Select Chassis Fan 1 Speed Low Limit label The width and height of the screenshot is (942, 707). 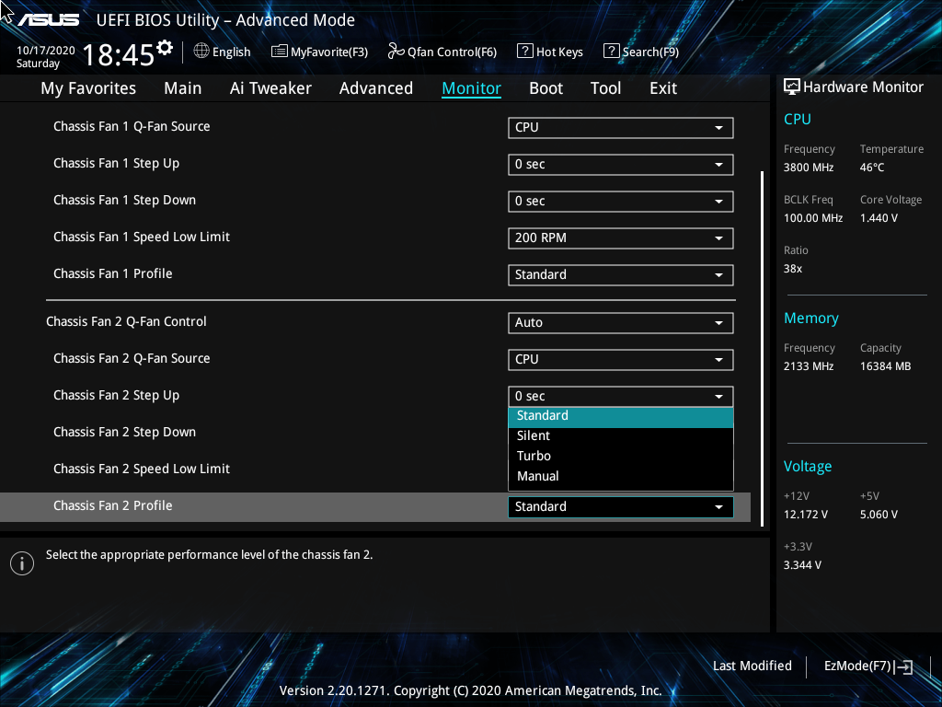click(142, 237)
